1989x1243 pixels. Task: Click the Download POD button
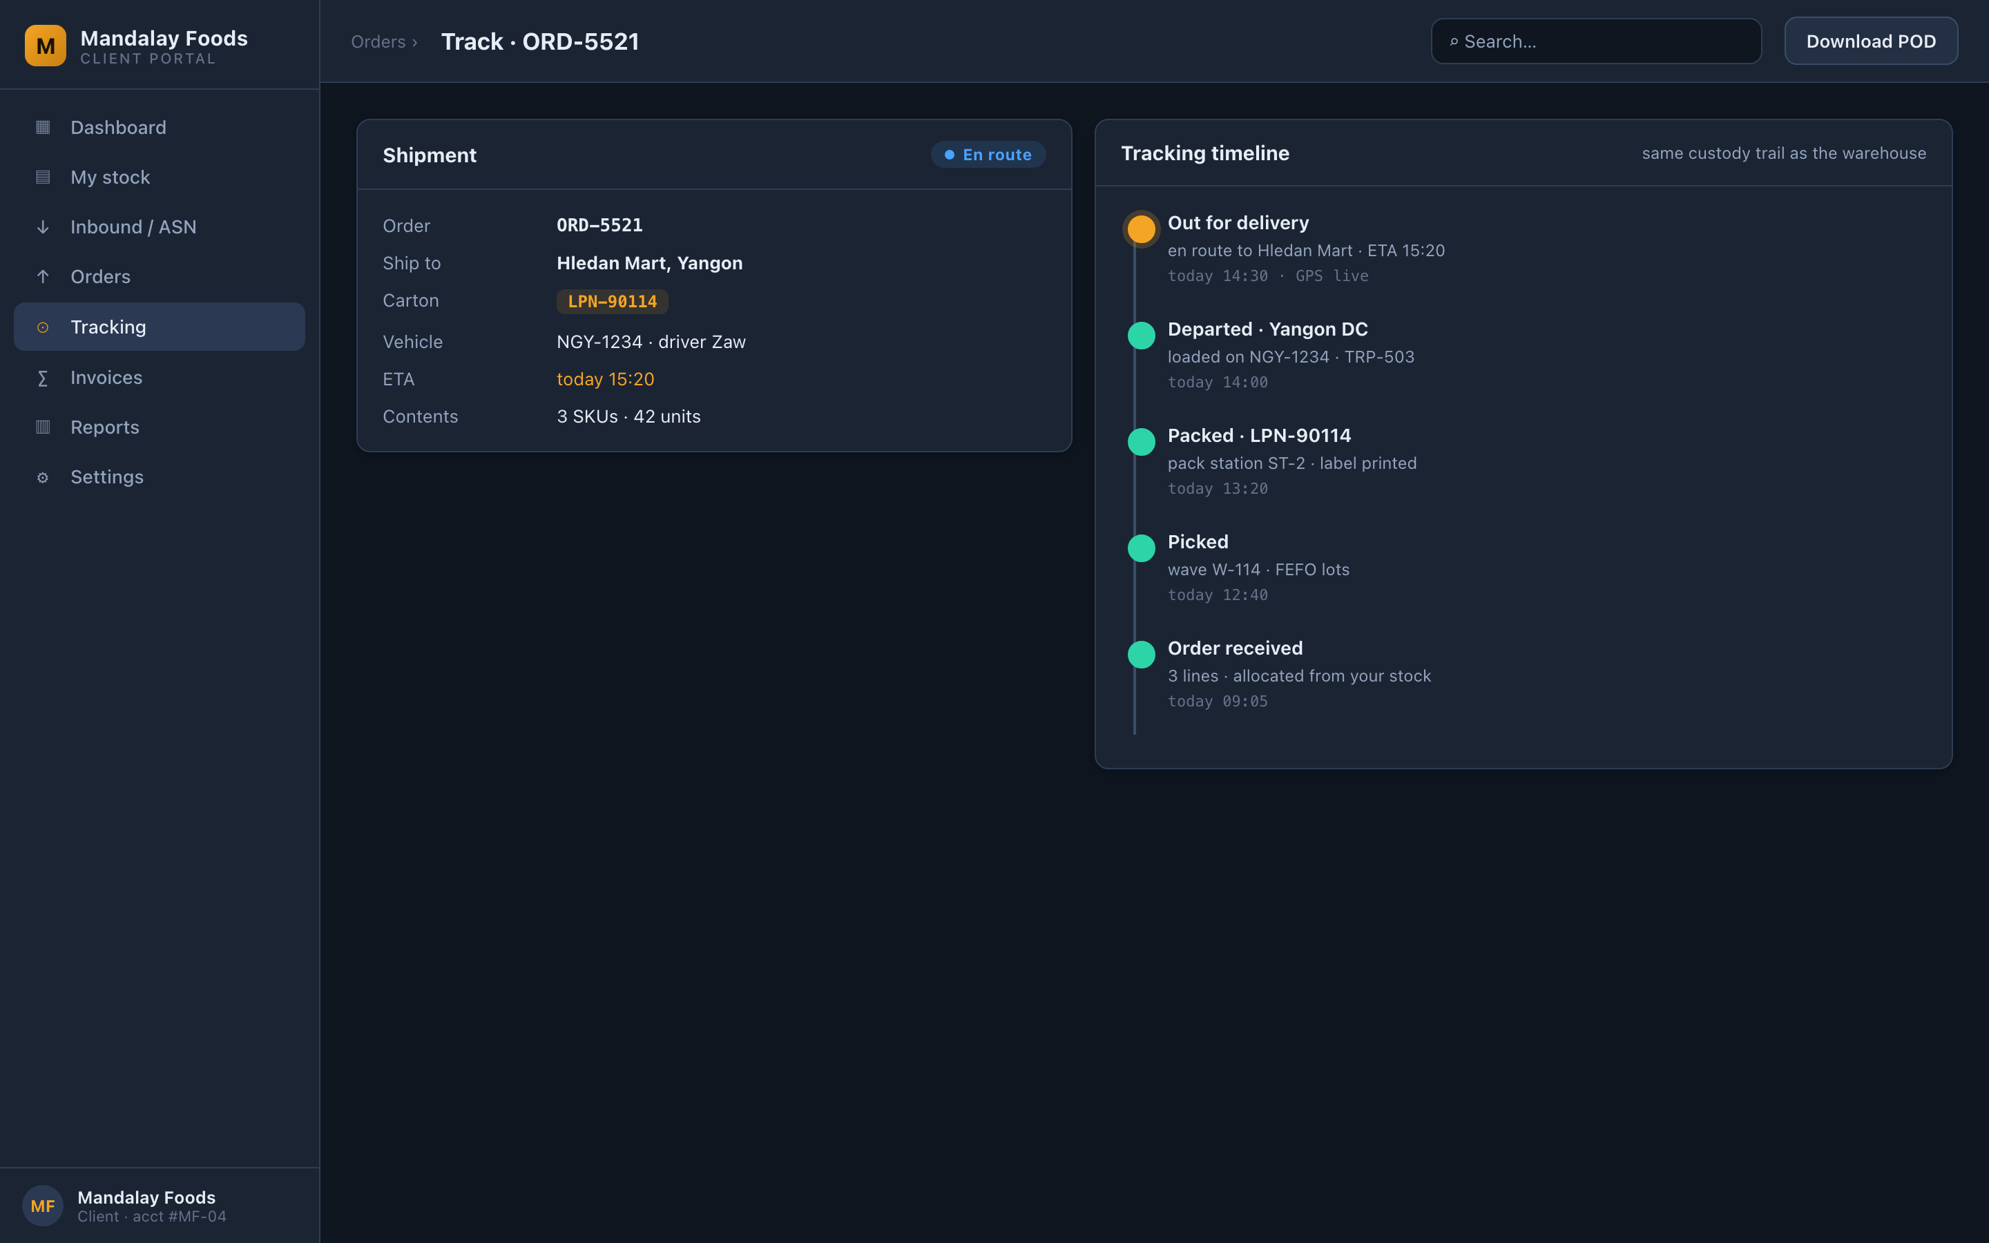[x=1871, y=41]
